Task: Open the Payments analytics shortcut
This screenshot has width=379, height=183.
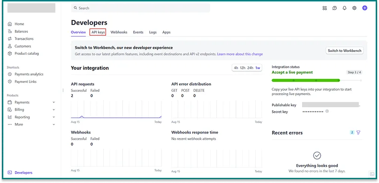Action: (29, 74)
